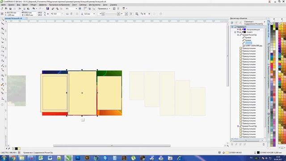Click the Undo arrow icon
The width and height of the screenshot is (286, 161).
click(34, 8)
